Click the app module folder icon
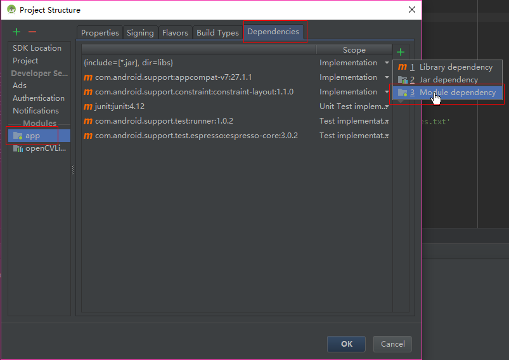509x360 pixels. pyautogui.click(x=18, y=136)
